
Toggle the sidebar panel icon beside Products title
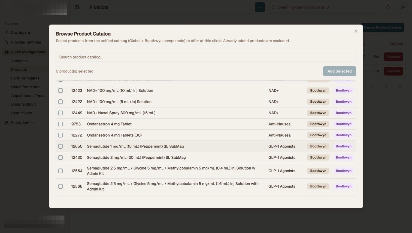point(77,7)
